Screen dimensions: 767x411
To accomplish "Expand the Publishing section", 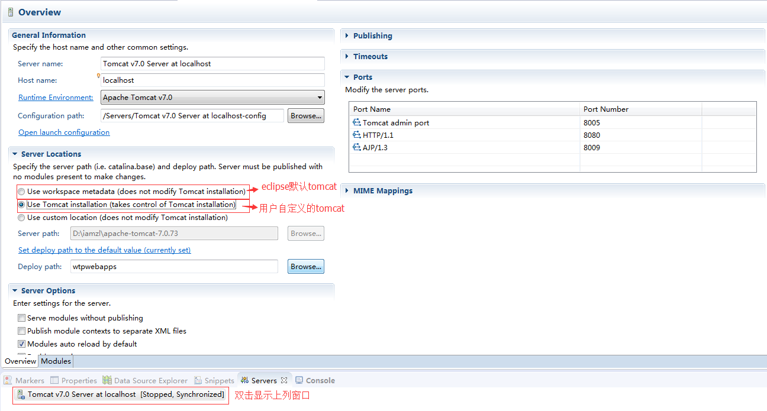I will pyautogui.click(x=347, y=36).
